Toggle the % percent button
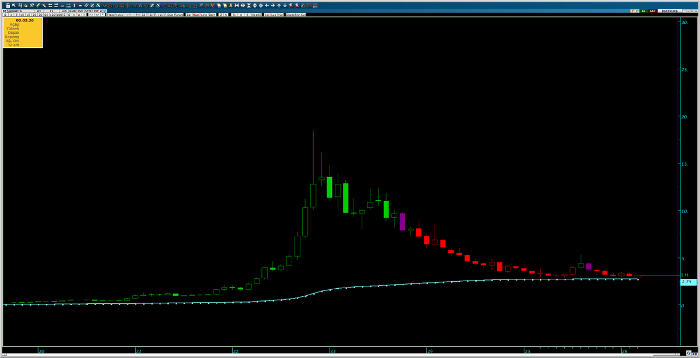Viewport: 700px width, 358px height. click(226, 15)
